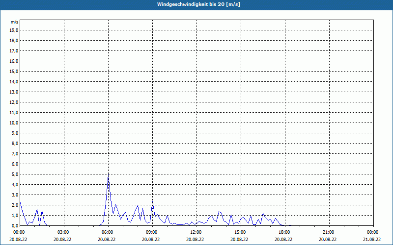Click the "20.08.22" date under 06:00
Screen dimensions: 393x245
pos(107,239)
